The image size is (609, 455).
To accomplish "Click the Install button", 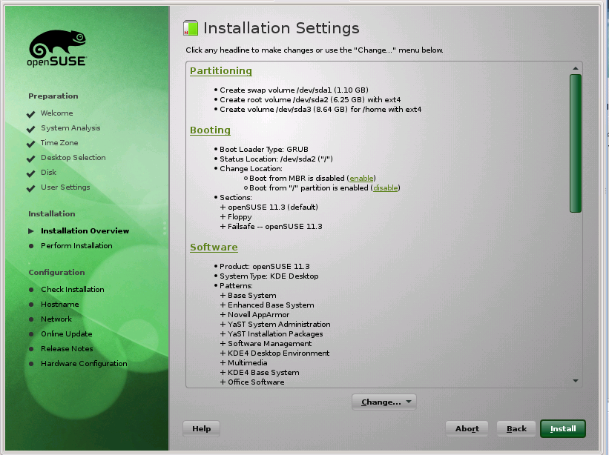I will pyautogui.click(x=563, y=428).
